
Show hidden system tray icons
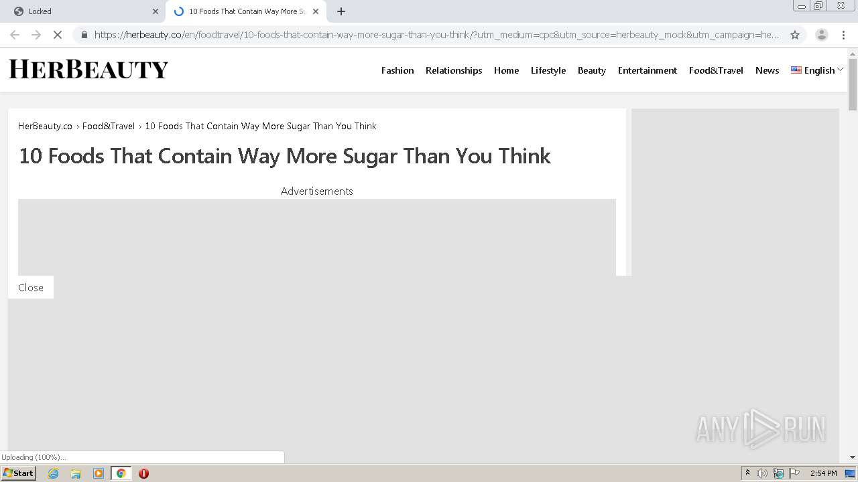pos(747,473)
